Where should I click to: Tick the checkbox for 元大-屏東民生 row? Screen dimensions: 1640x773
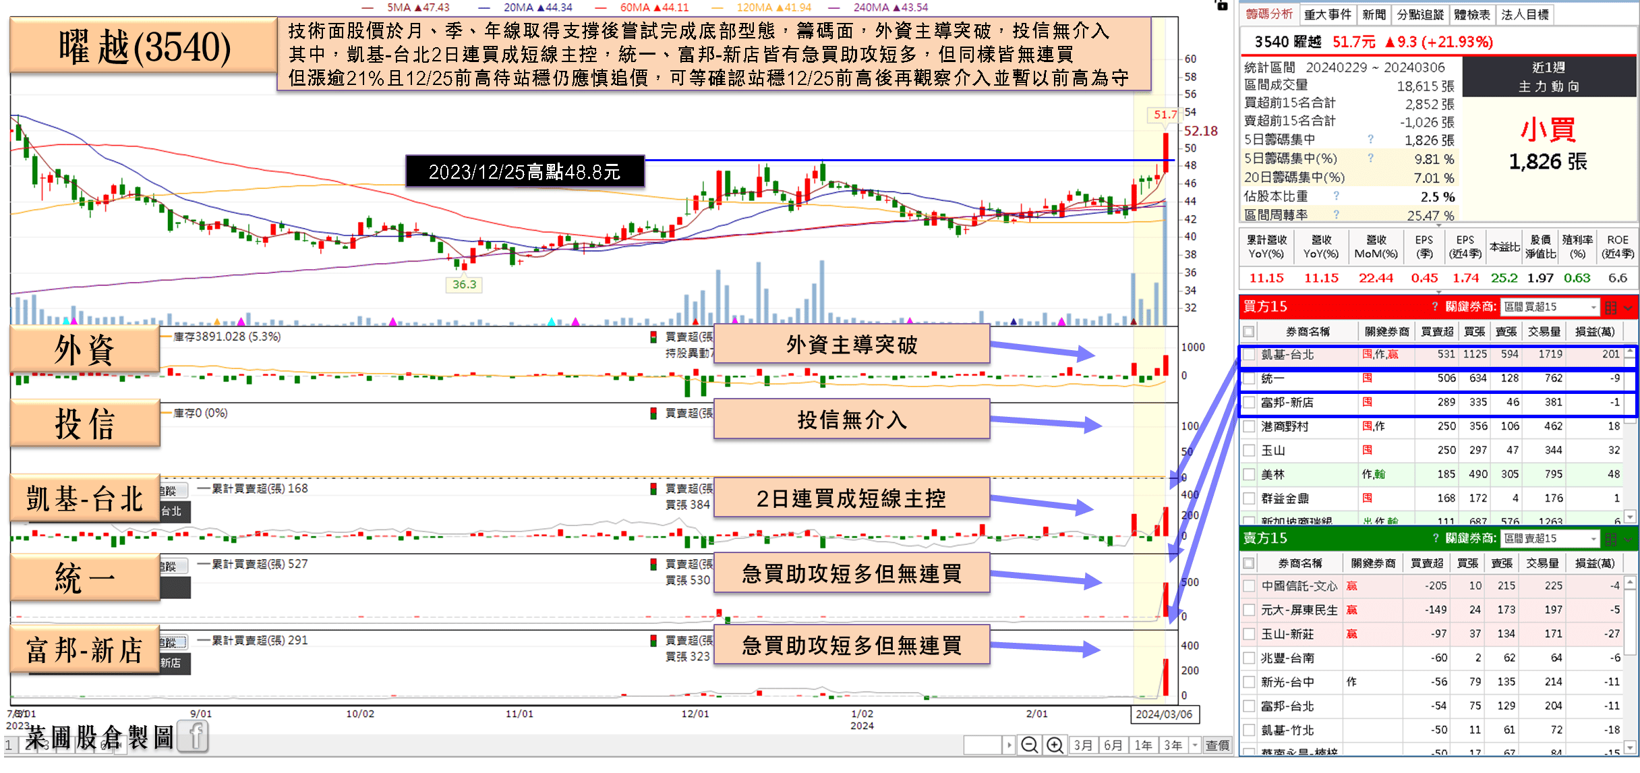tap(1249, 610)
